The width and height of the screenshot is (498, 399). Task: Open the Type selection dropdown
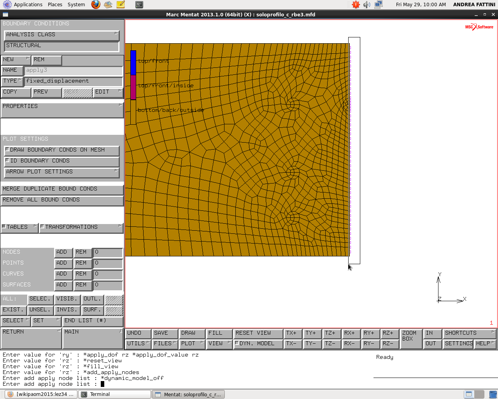tap(12, 81)
